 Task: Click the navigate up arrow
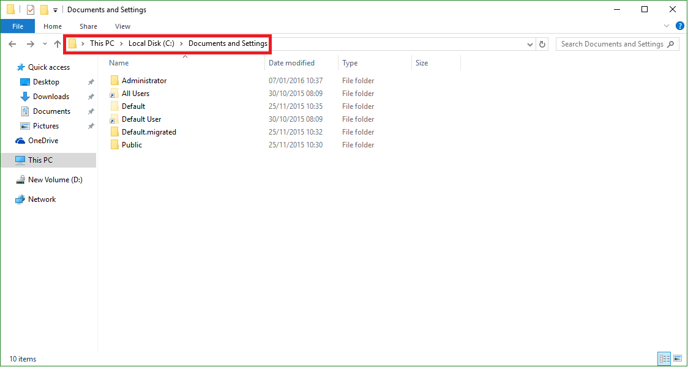[58, 43]
